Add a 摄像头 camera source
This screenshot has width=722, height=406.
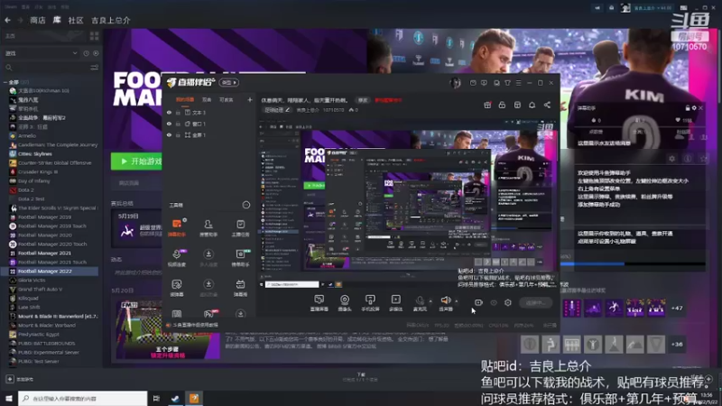coord(345,303)
